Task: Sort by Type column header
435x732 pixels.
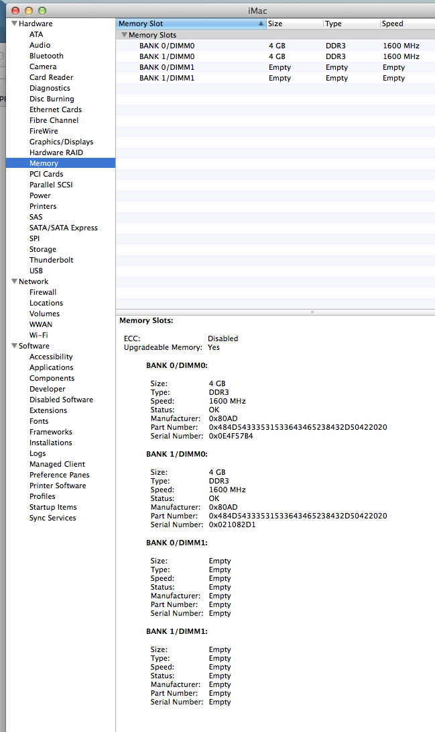Action: pos(352,24)
